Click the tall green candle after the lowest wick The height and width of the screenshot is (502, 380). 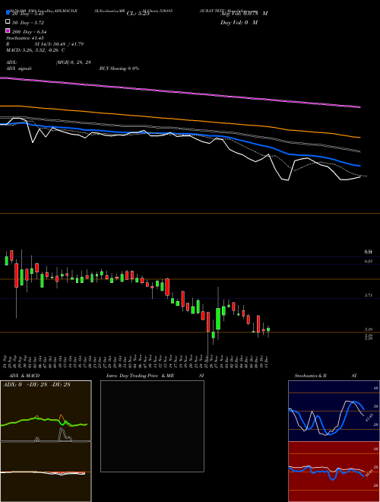pos(218,319)
